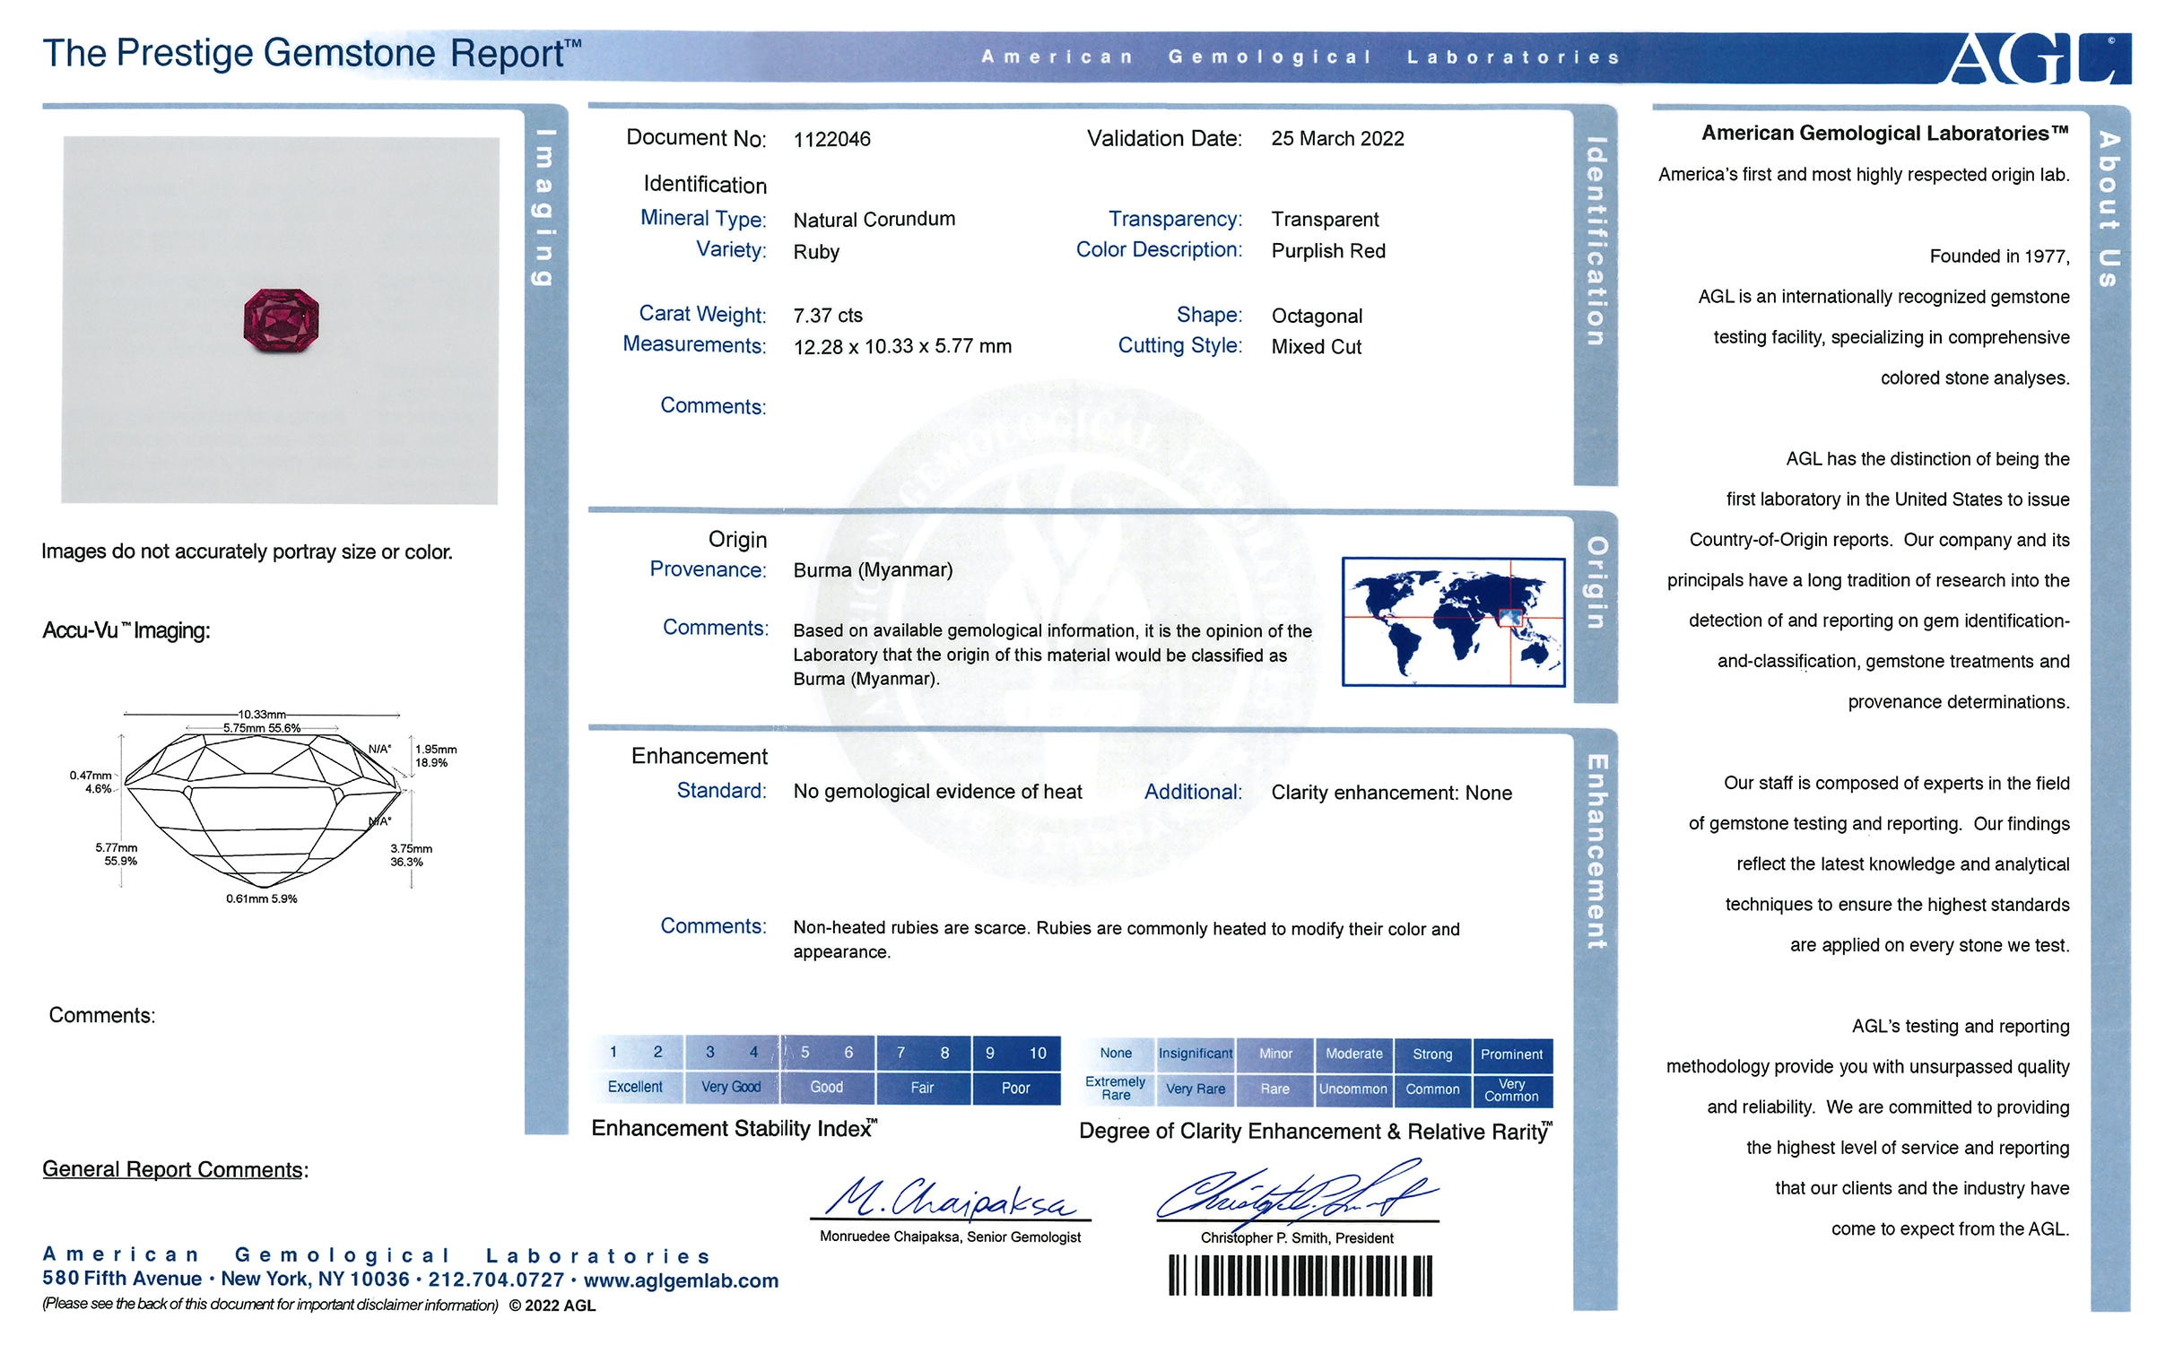Click Monruedee Chaipaksa, Senior Gemologist caption

pyautogui.click(x=950, y=1237)
